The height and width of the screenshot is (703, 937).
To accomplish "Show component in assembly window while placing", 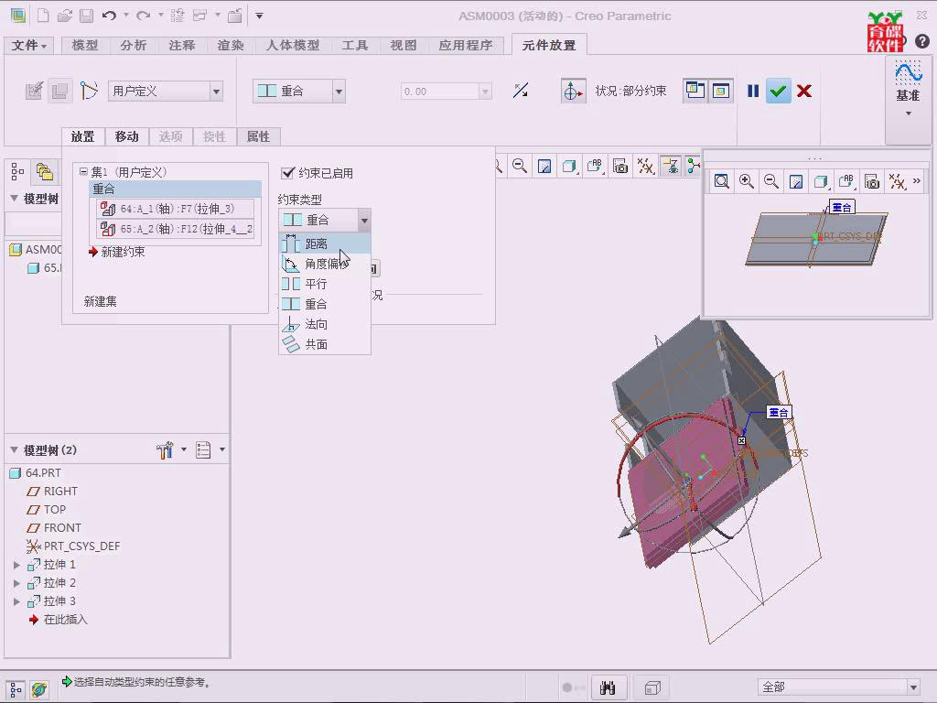I will click(721, 91).
